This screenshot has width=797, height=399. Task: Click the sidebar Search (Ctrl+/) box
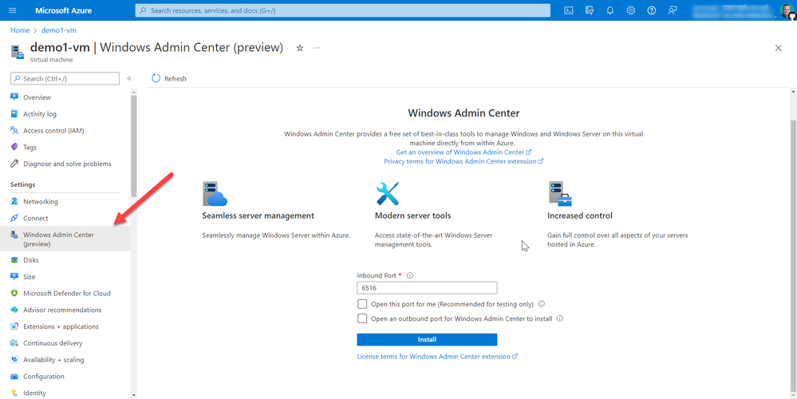[x=65, y=79]
